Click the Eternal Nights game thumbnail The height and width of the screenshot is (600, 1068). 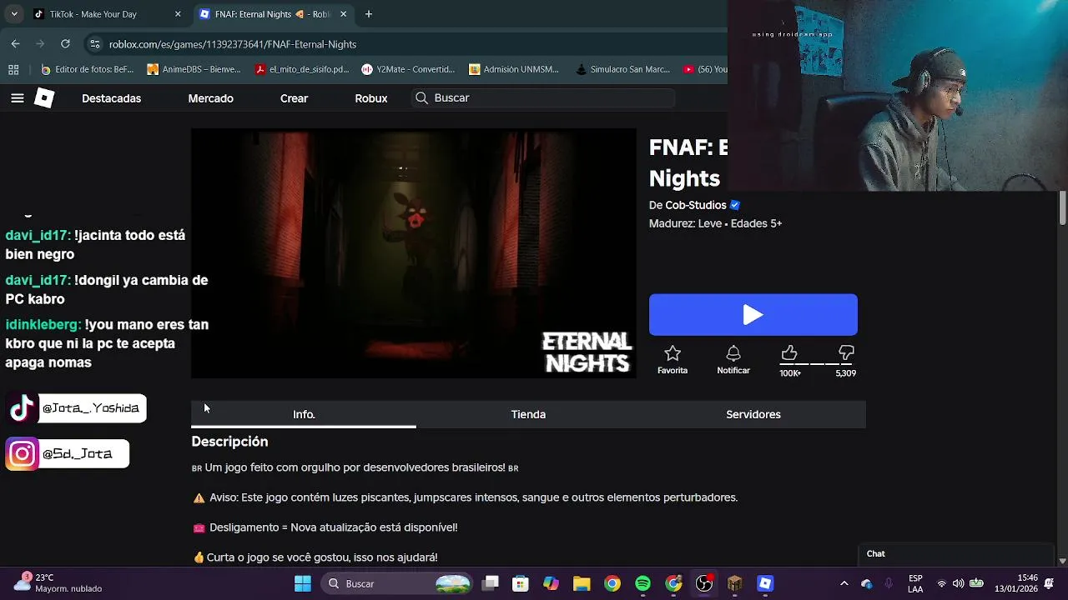pyautogui.click(x=414, y=253)
